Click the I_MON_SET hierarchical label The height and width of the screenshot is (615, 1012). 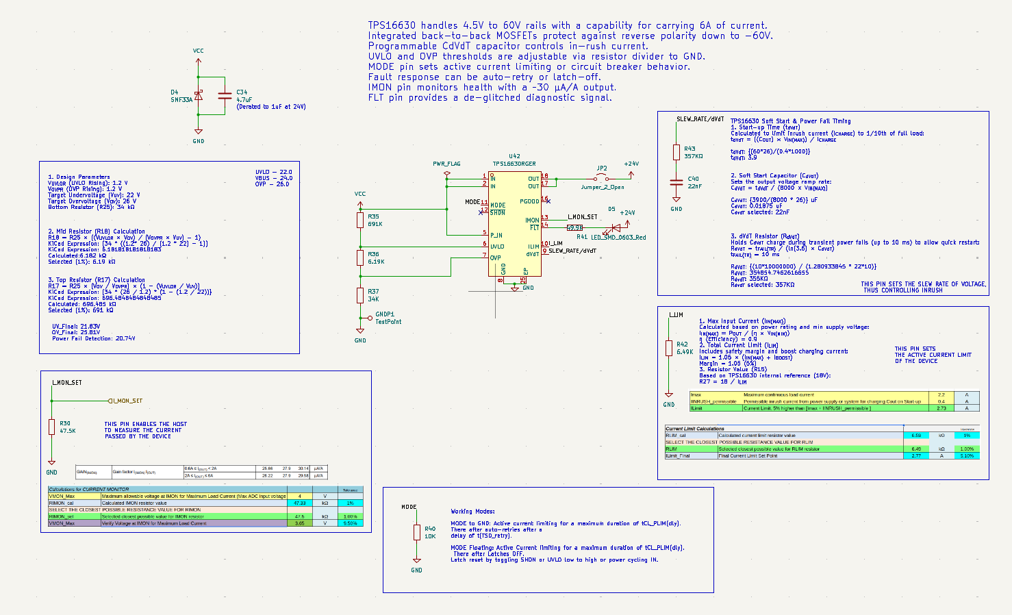click(125, 401)
